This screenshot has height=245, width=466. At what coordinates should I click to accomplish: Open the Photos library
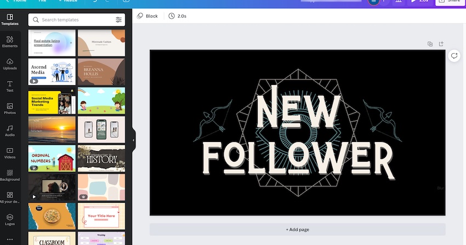click(10, 109)
